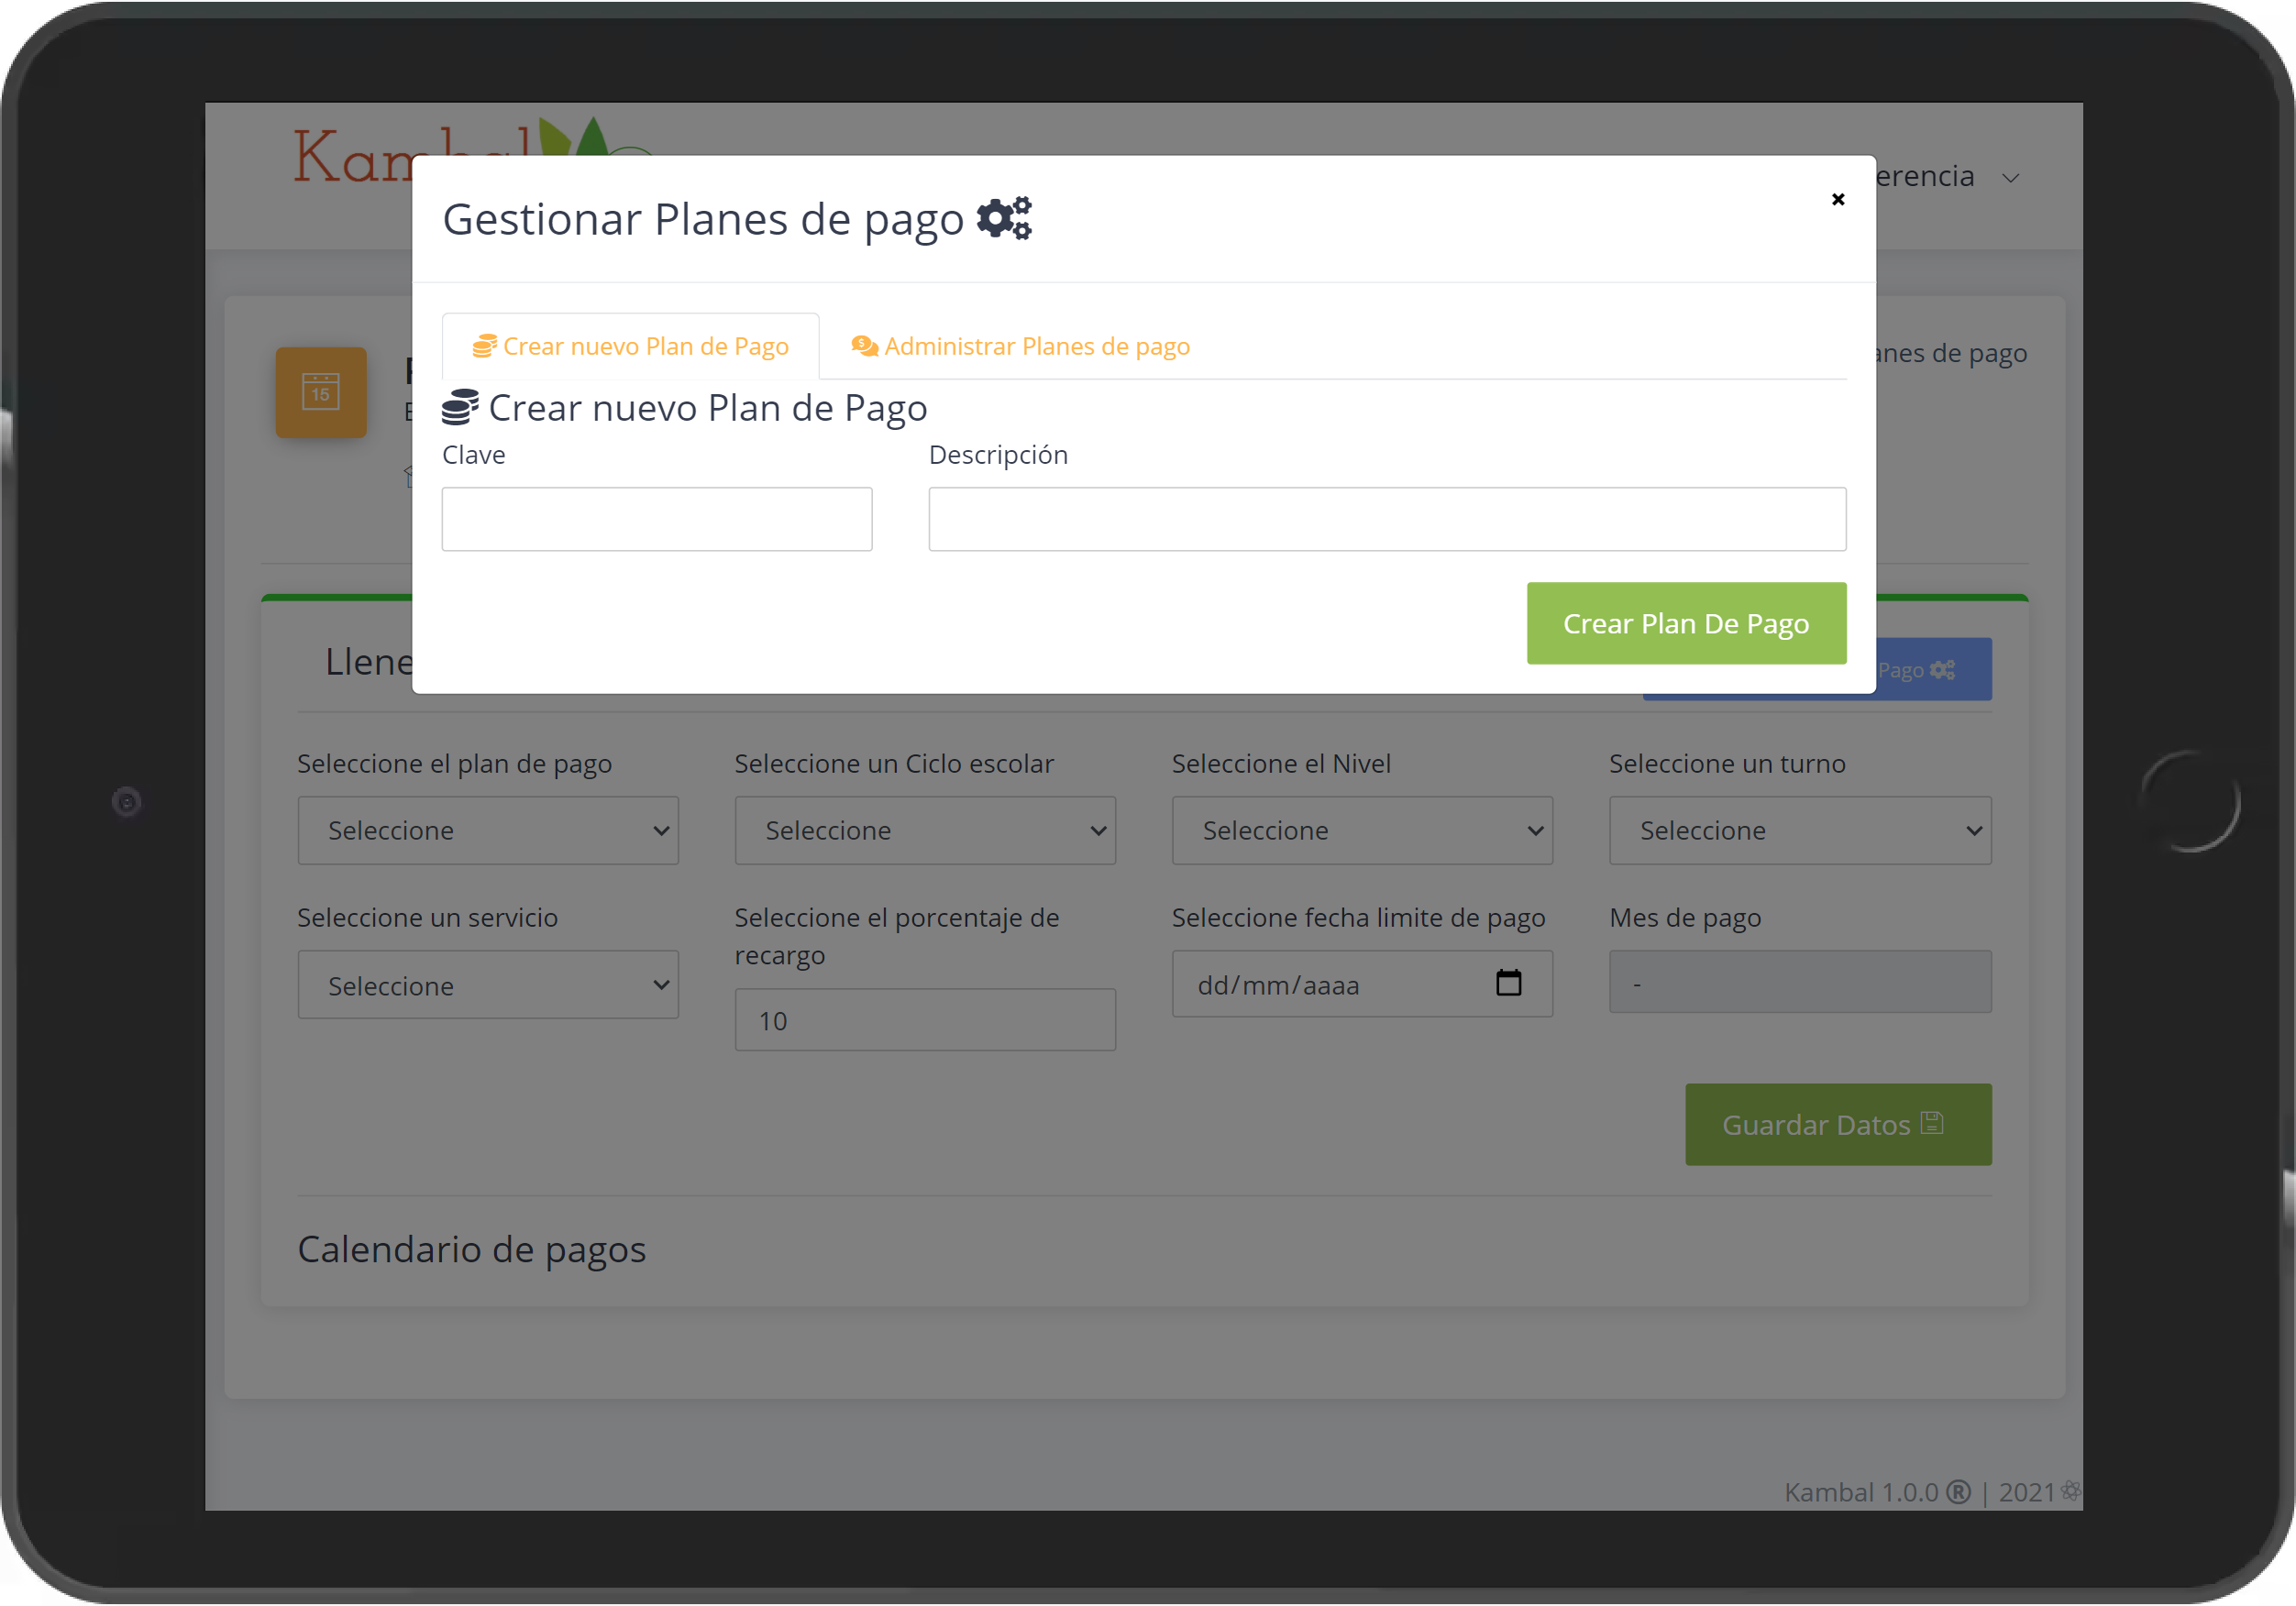Focus the Descripción input field

click(x=1387, y=519)
